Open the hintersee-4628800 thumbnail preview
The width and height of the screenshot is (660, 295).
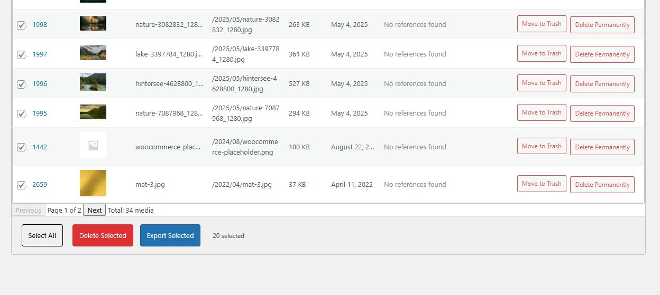coord(93,82)
